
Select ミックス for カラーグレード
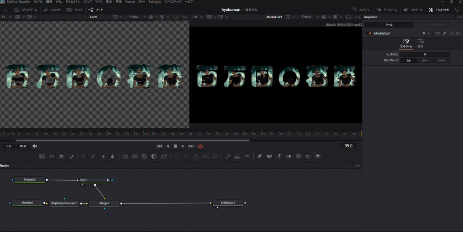(441, 60)
